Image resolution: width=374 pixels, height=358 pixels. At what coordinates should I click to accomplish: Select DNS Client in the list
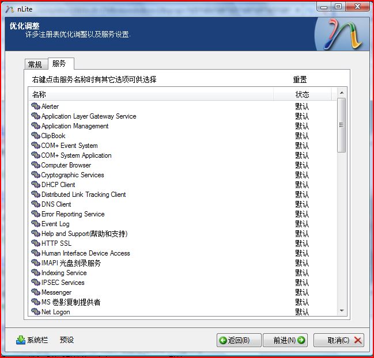(56, 204)
